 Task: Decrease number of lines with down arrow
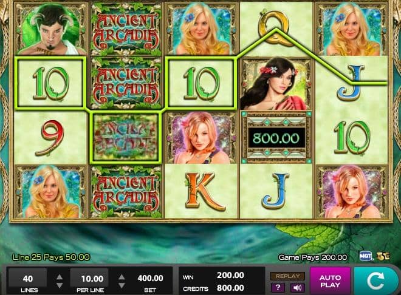coord(60,285)
